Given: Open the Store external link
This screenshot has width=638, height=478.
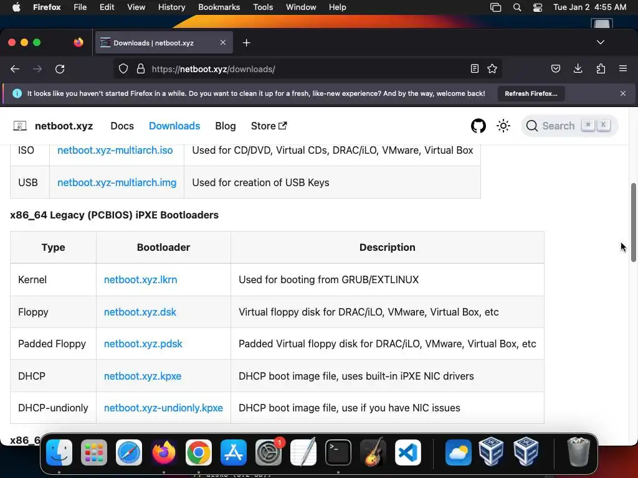Looking at the screenshot, I should (x=269, y=126).
